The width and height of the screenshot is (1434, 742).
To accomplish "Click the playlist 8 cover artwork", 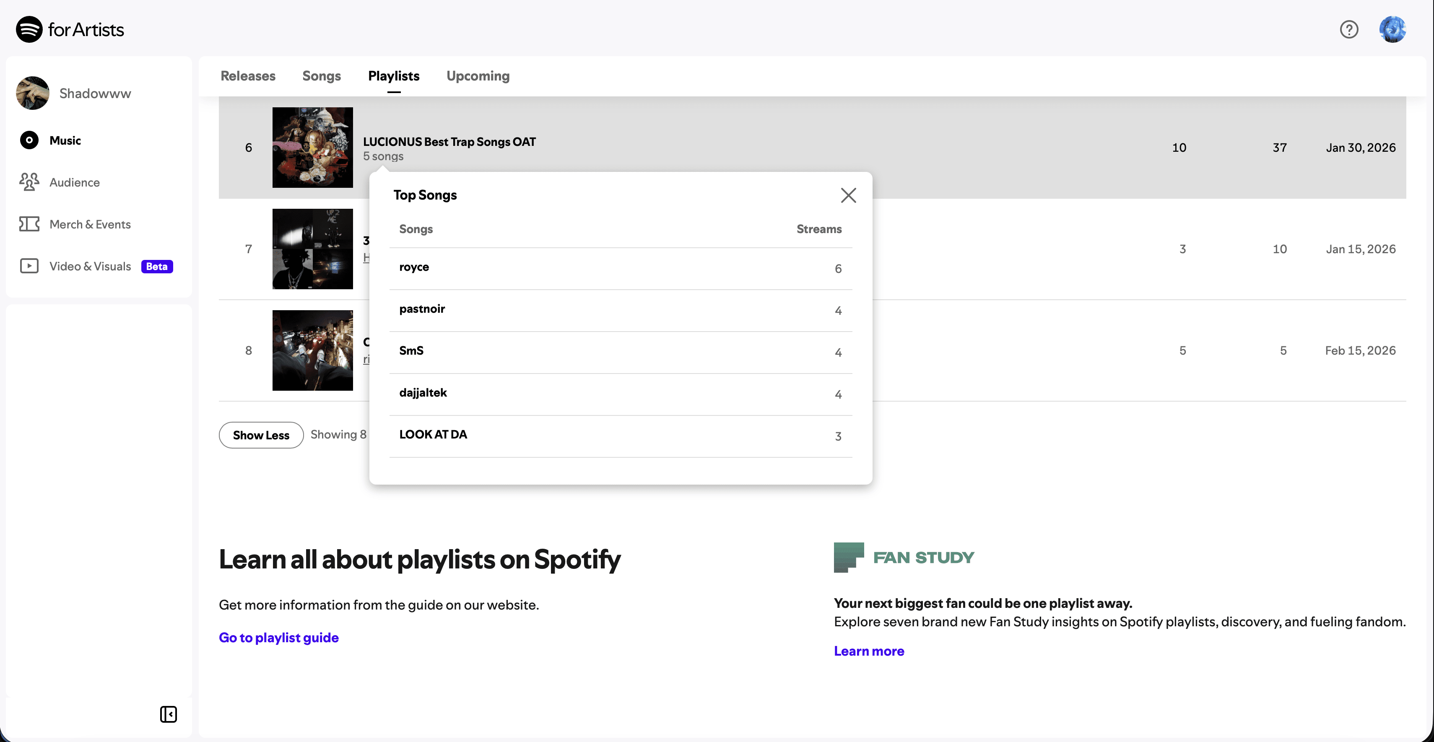I will pos(312,350).
